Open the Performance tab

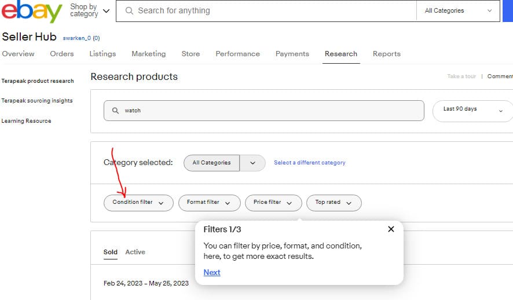coord(237,54)
